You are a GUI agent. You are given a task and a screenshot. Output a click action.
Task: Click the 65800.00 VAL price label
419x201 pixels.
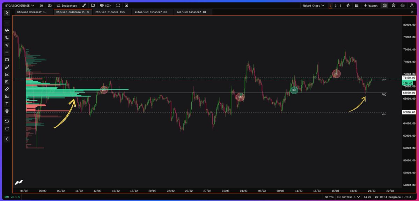[408, 112]
